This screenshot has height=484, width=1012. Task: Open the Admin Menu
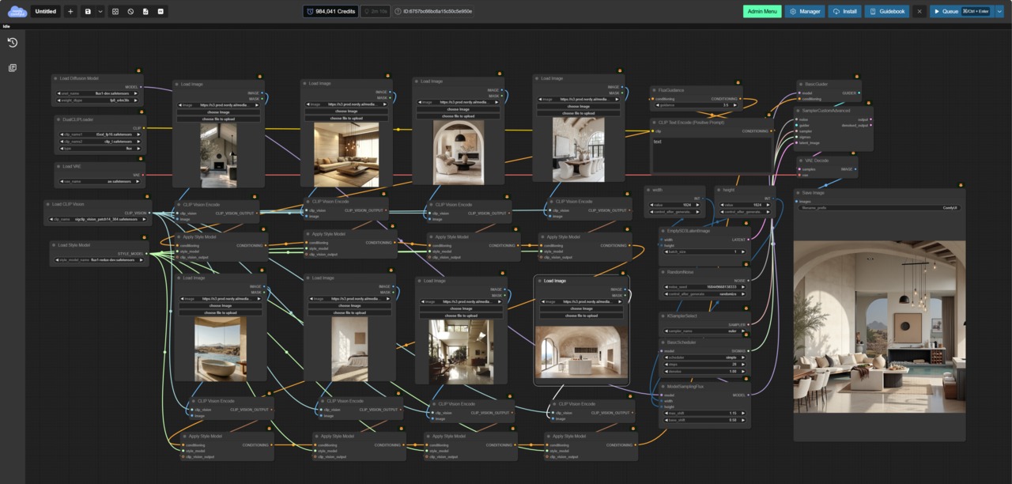[761, 12]
